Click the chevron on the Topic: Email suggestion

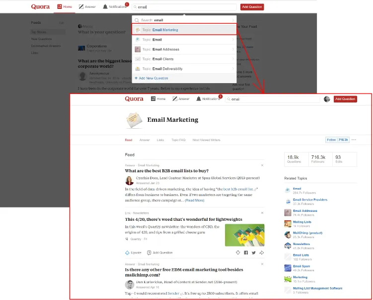233,40
